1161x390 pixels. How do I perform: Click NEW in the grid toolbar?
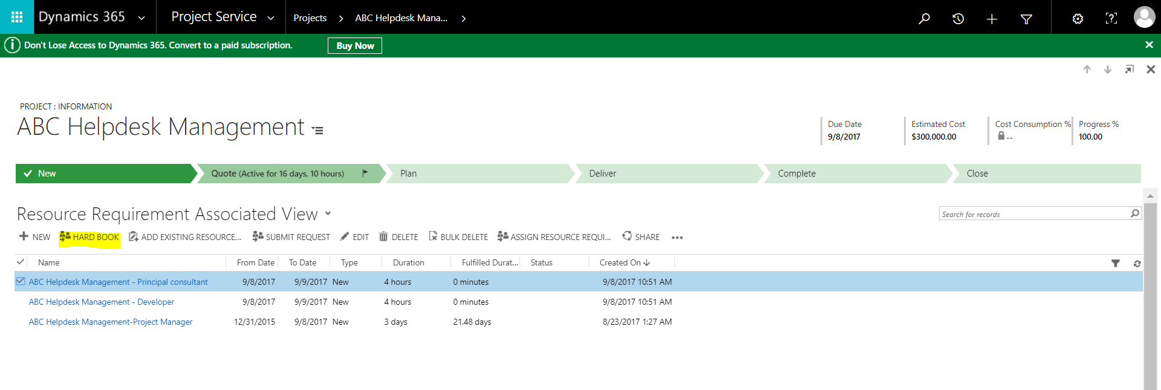pos(35,237)
